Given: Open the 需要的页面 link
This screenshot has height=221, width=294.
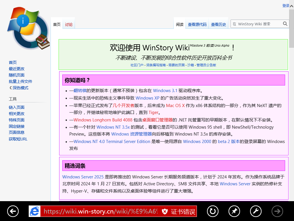Looking at the screenshot, I should coord(177,65).
